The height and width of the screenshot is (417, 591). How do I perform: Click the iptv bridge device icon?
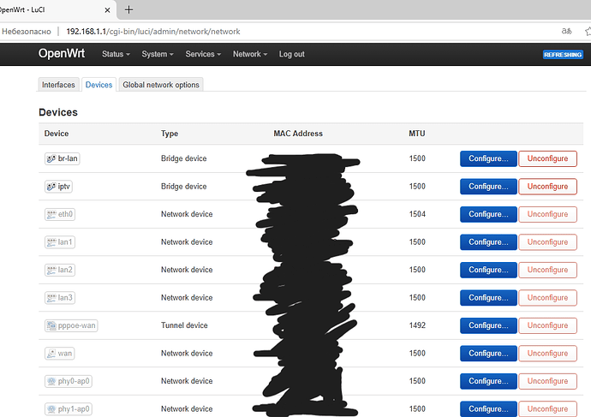pyautogui.click(x=51, y=187)
